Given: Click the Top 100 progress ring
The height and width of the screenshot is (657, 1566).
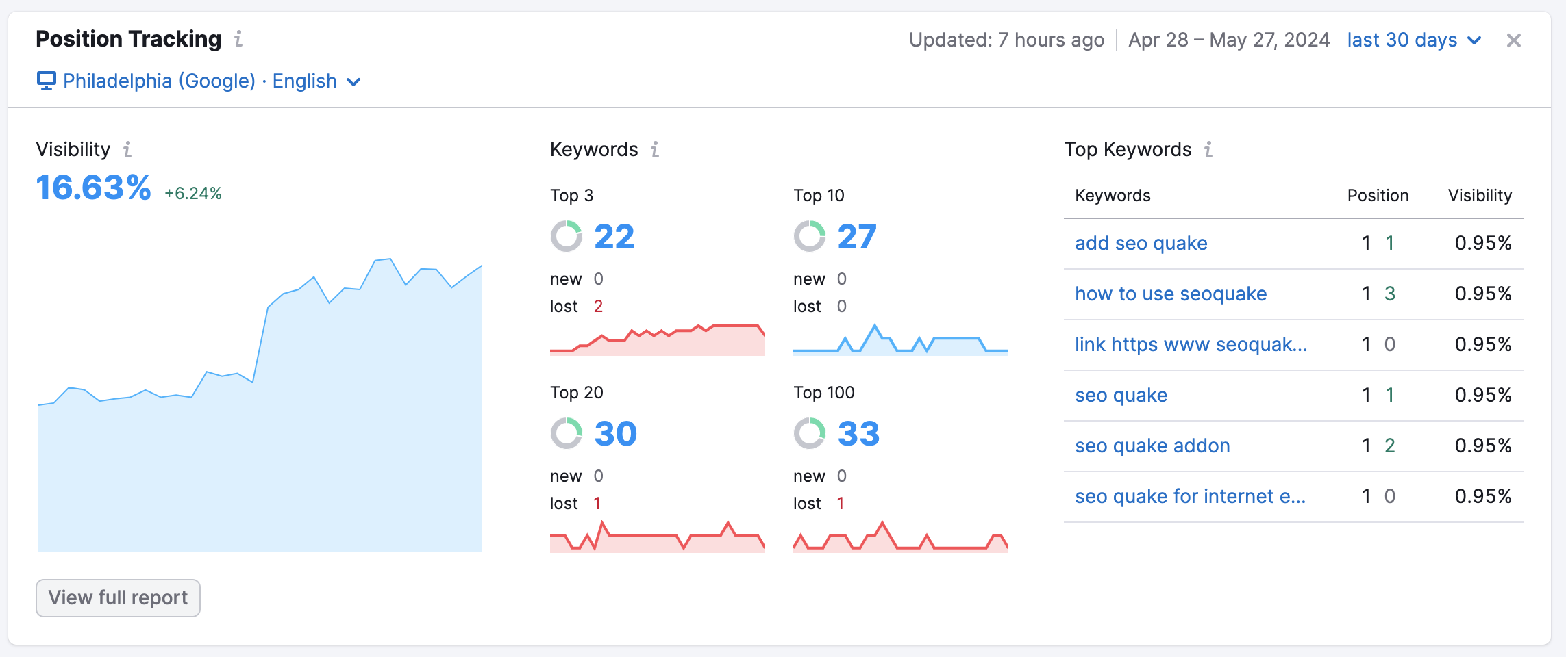Looking at the screenshot, I should 810,433.
